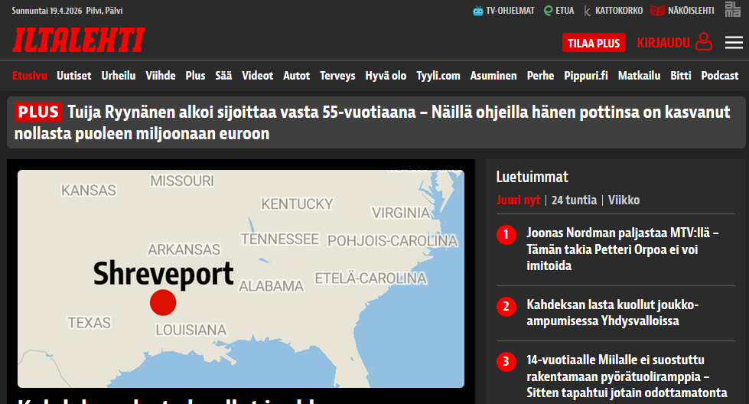Click the Luetuimmat heading
Image resolution: width=749 pixels, height=404 pixels.
(x=532, y=178)
